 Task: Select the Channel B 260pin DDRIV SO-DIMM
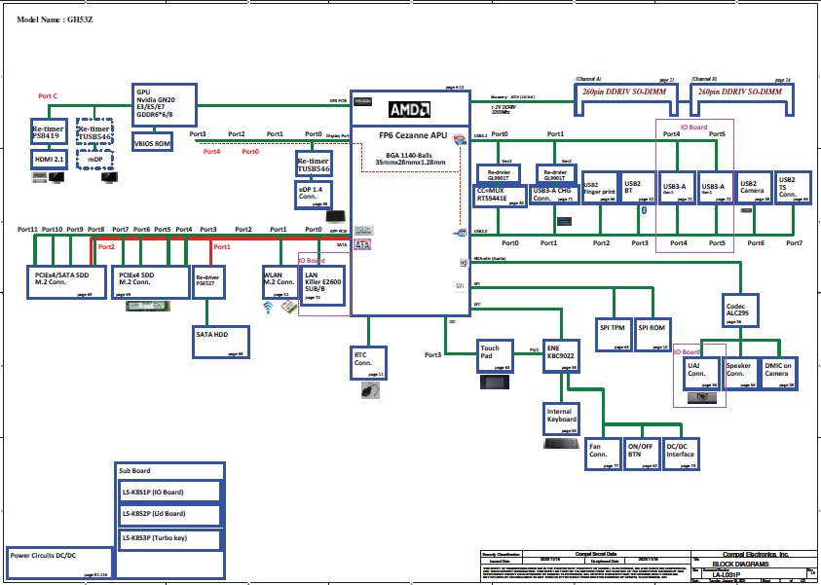coord(742,99)
